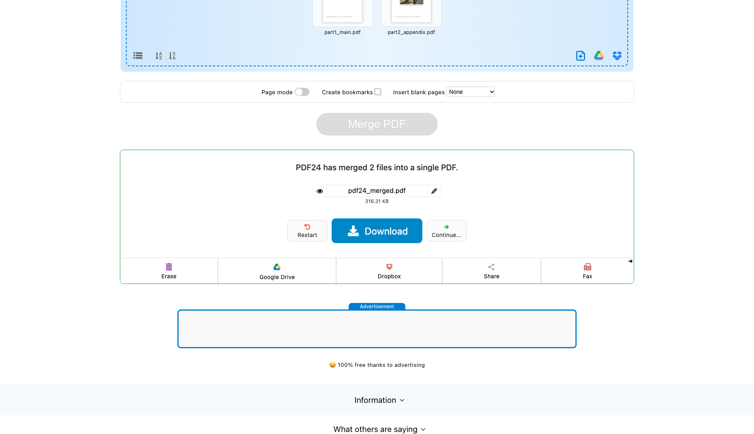Import files from Google Drive icon in upload area
Viewport: 754px width, 434px height.
tap(599, 56)
